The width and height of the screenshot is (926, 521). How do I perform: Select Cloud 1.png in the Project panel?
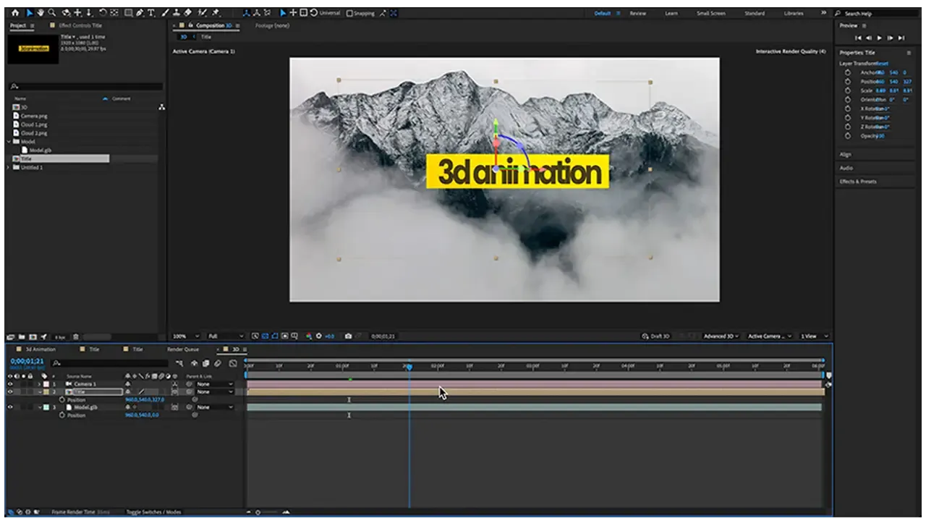[34, 124]
